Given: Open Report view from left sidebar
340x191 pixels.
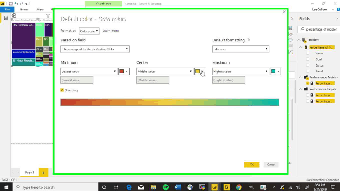Looking at the screenshot, I should (5, 18).
